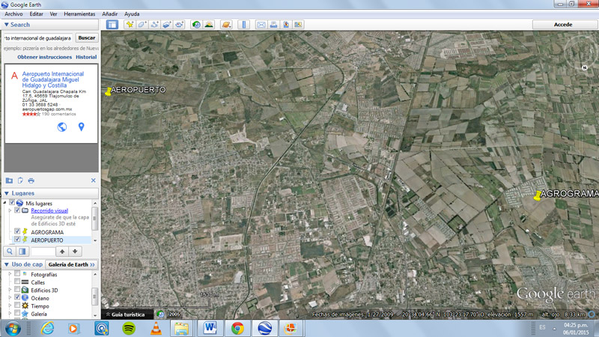Open the Añadir menu
Screen dimensions: 599x337
click(x=109, y=13)
